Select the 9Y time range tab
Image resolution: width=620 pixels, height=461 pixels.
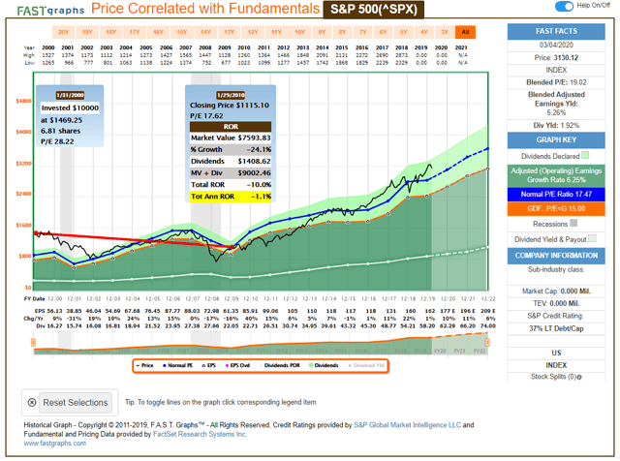(323, 32)
